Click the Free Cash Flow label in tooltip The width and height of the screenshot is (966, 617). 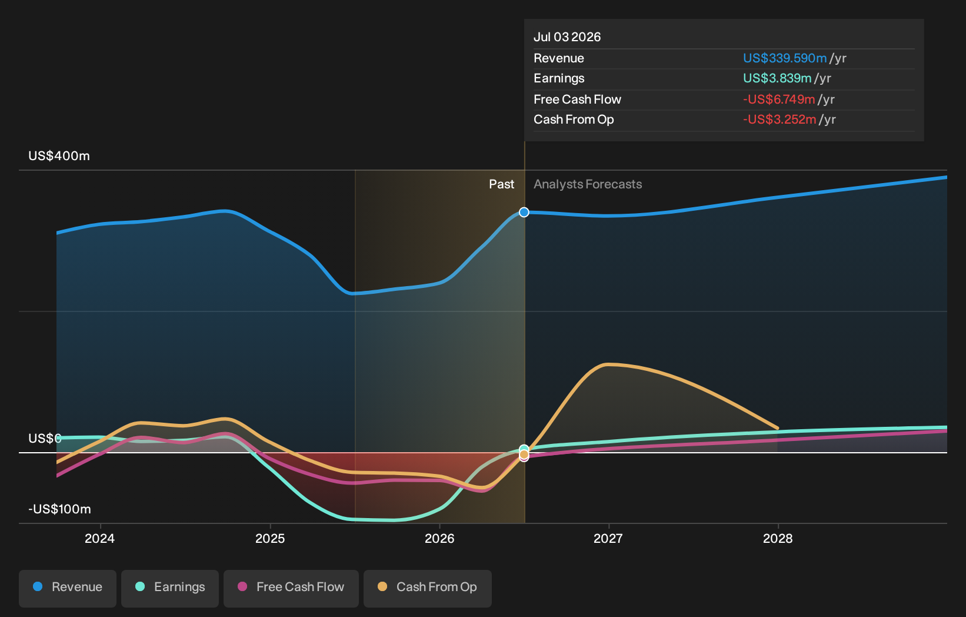pyautogui.click(x=577, y=99)
